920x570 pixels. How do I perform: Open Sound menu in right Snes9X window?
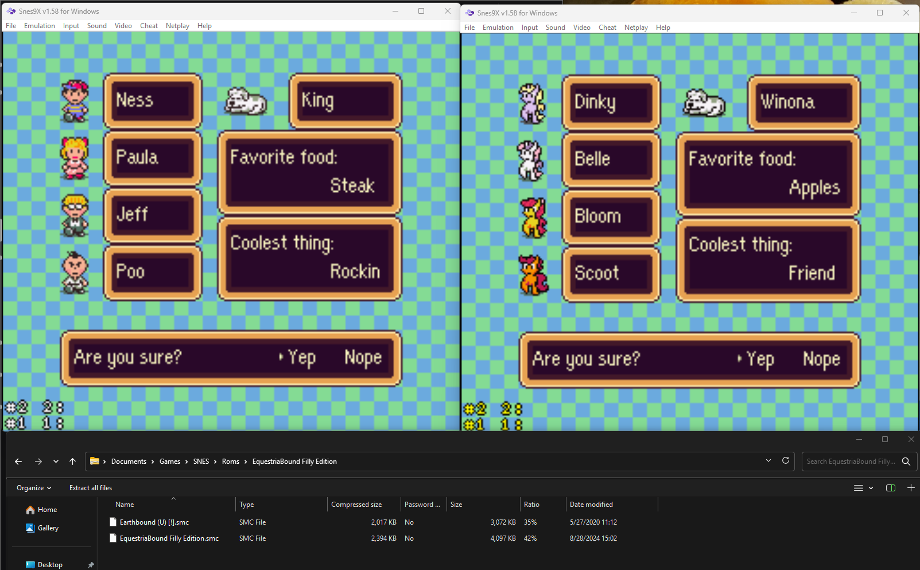556,28
